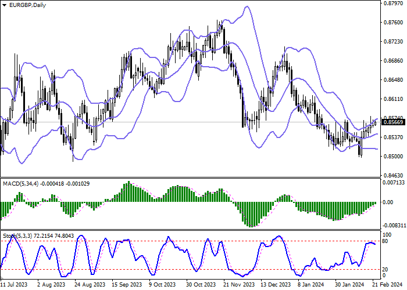Click the 0.87230 price axis value
407x290 pixels.
(393, 42)
